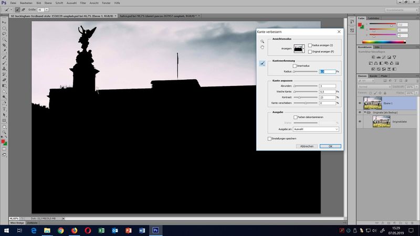Open the Filter menu
This screenshot has height=236, width=420.
pos(83,3)
